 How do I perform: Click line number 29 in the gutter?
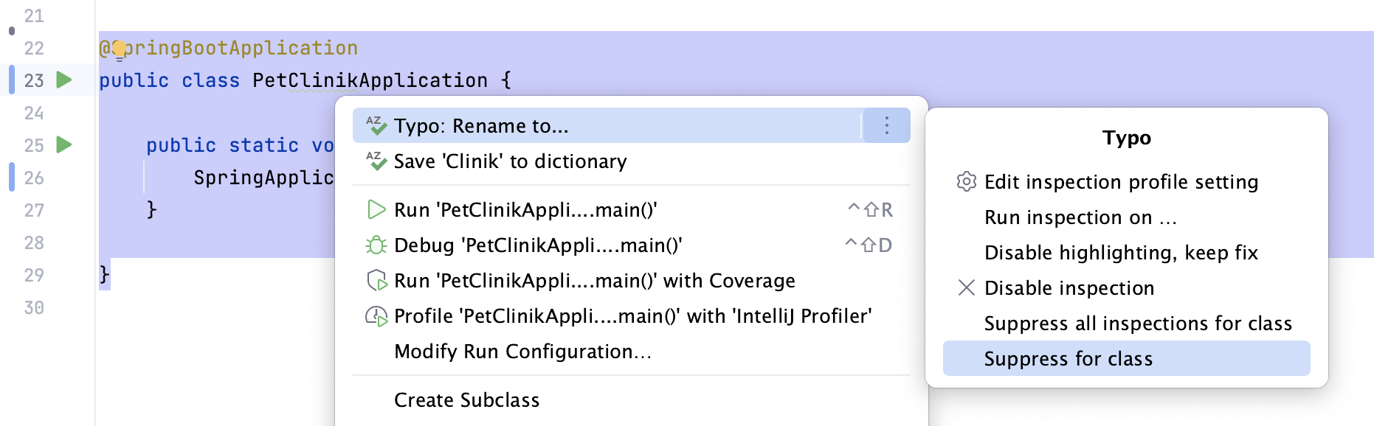pyautogui.click(x=34, y=275)
